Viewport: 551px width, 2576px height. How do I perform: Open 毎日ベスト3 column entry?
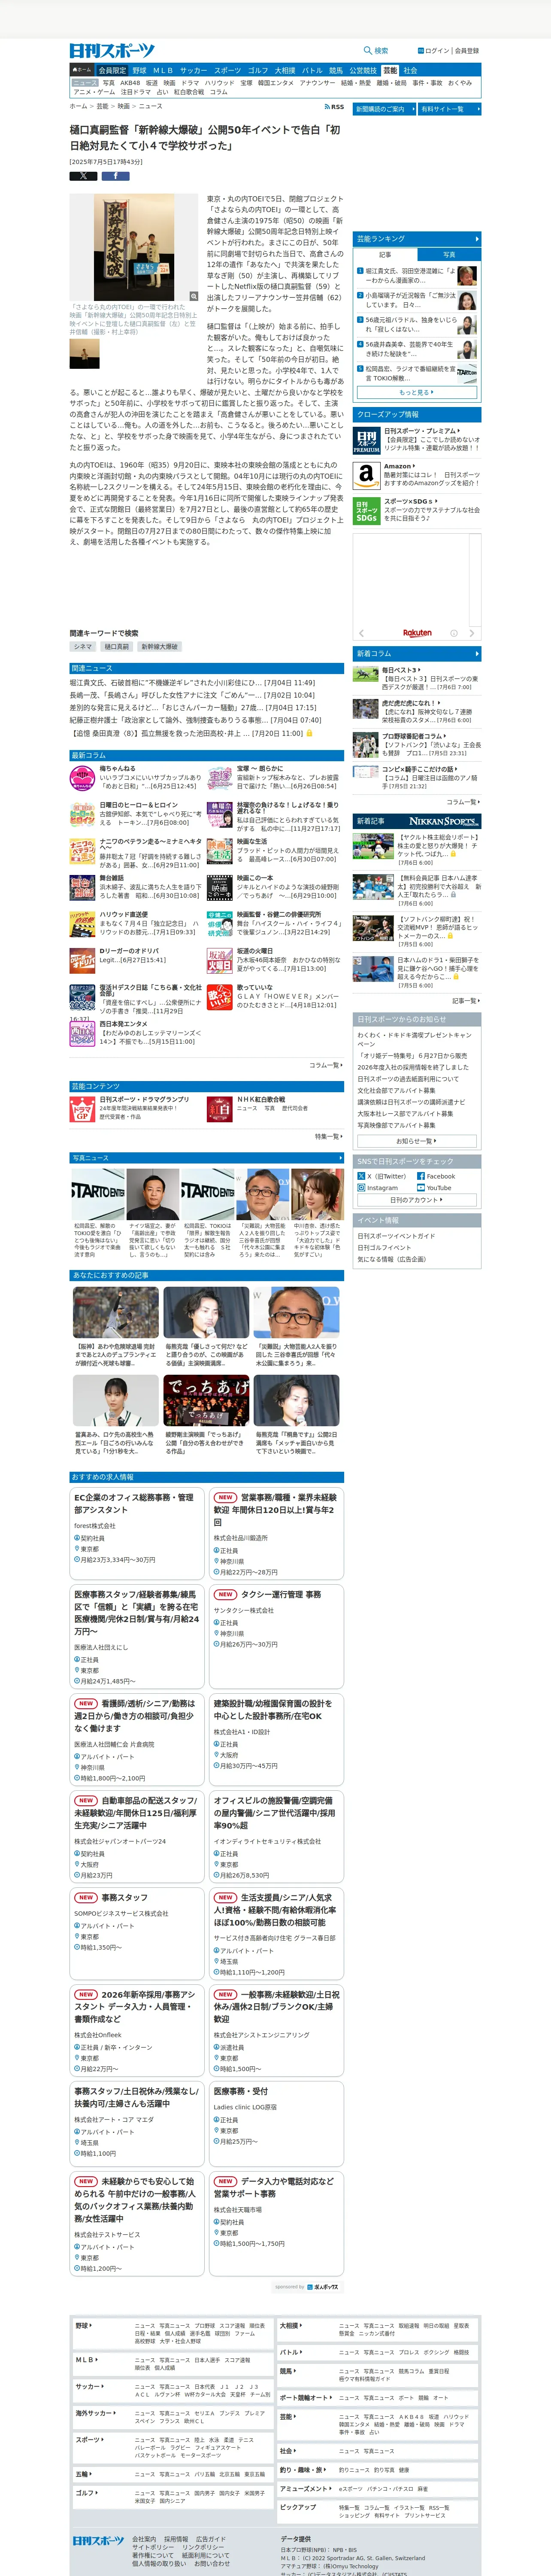click(x=400, y=670)
